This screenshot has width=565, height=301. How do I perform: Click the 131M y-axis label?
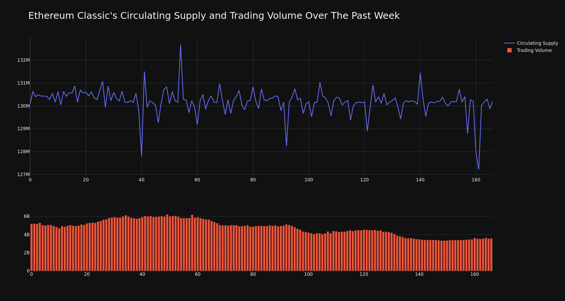23,83
